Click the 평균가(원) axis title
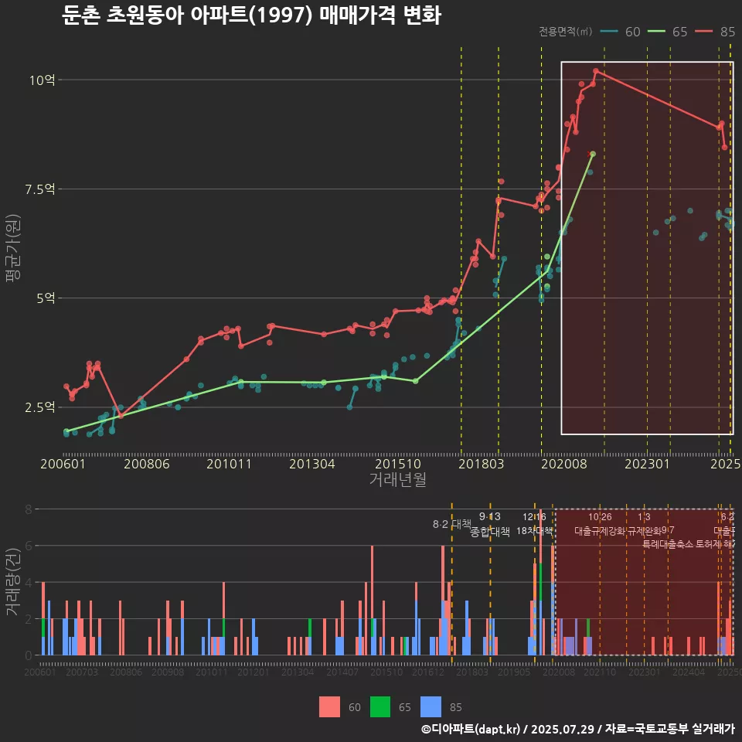 (13, 248)
